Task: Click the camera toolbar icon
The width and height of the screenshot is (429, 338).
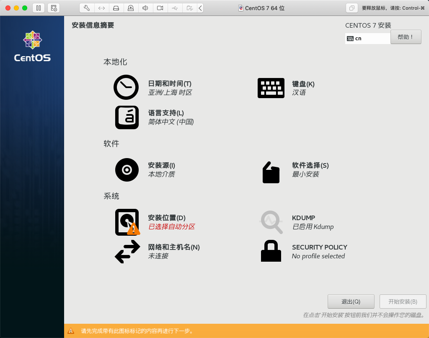Action: (160, 8)
